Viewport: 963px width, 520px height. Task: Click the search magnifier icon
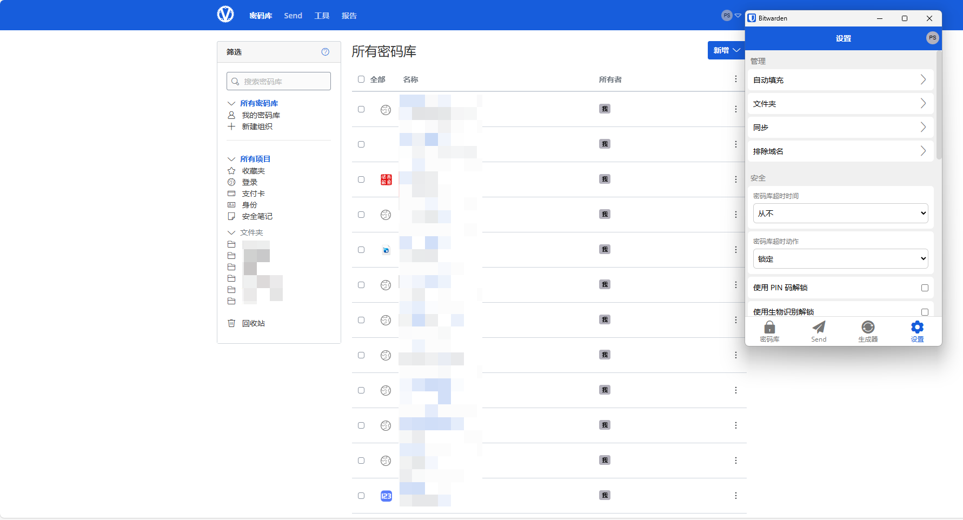[x=235, y=82]
